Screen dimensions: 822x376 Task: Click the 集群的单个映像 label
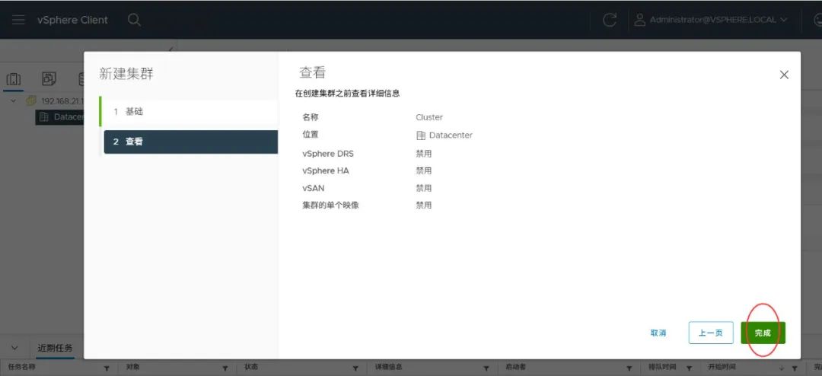330,205
